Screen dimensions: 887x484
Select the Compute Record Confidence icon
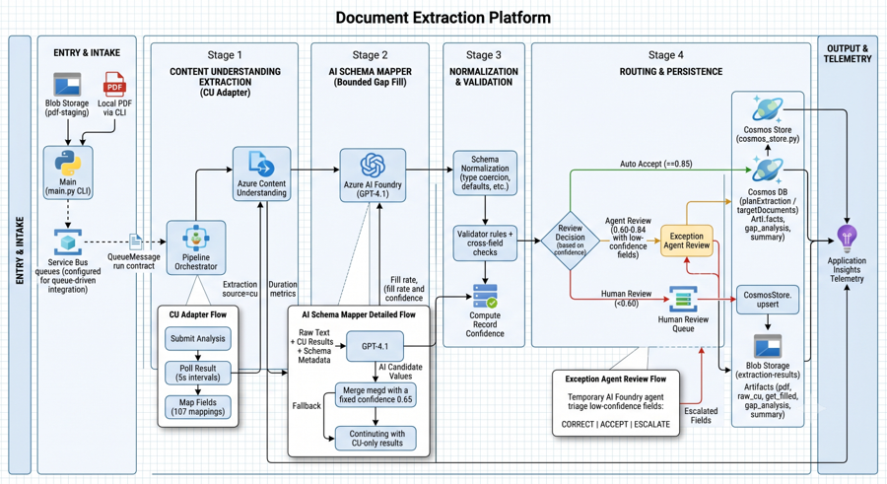point(485,297)
